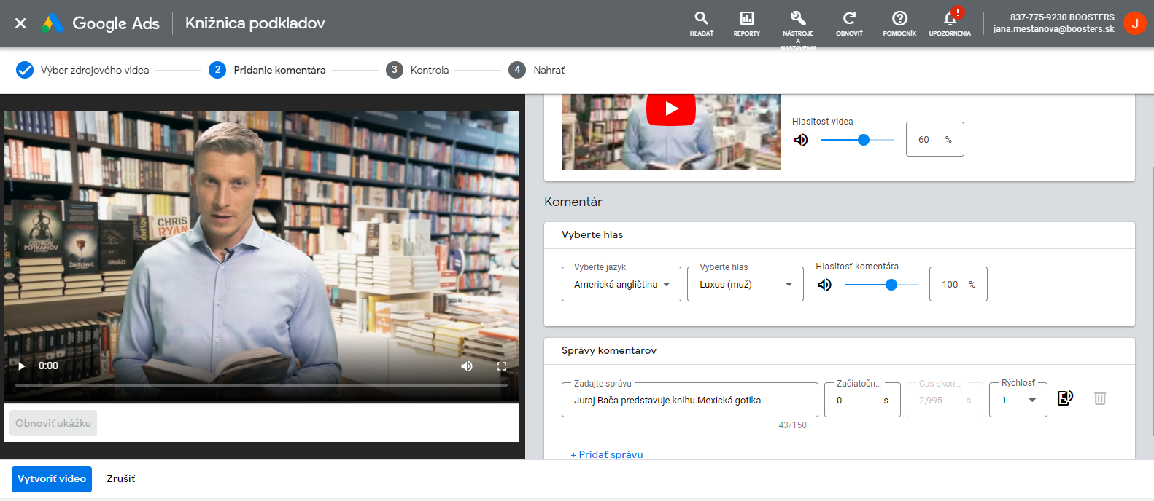Toggle preview player mute icon
The height and width of the screenshot is (501, 1154).
467,366
